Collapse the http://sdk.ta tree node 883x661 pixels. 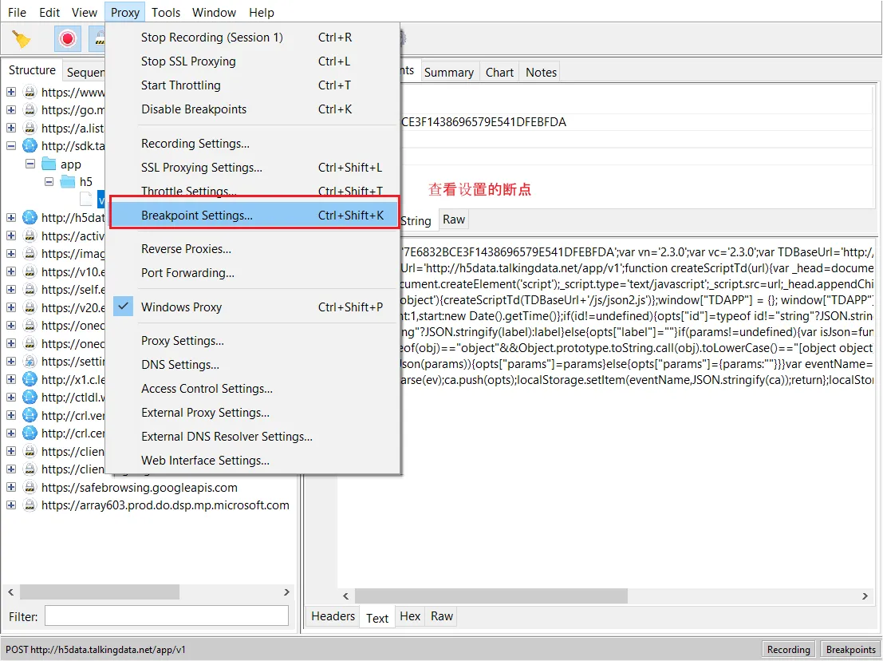11,146
